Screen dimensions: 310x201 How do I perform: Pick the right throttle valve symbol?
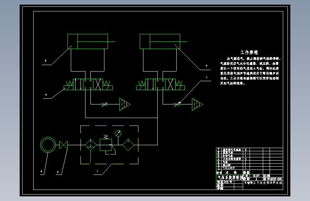pos(177,104)
